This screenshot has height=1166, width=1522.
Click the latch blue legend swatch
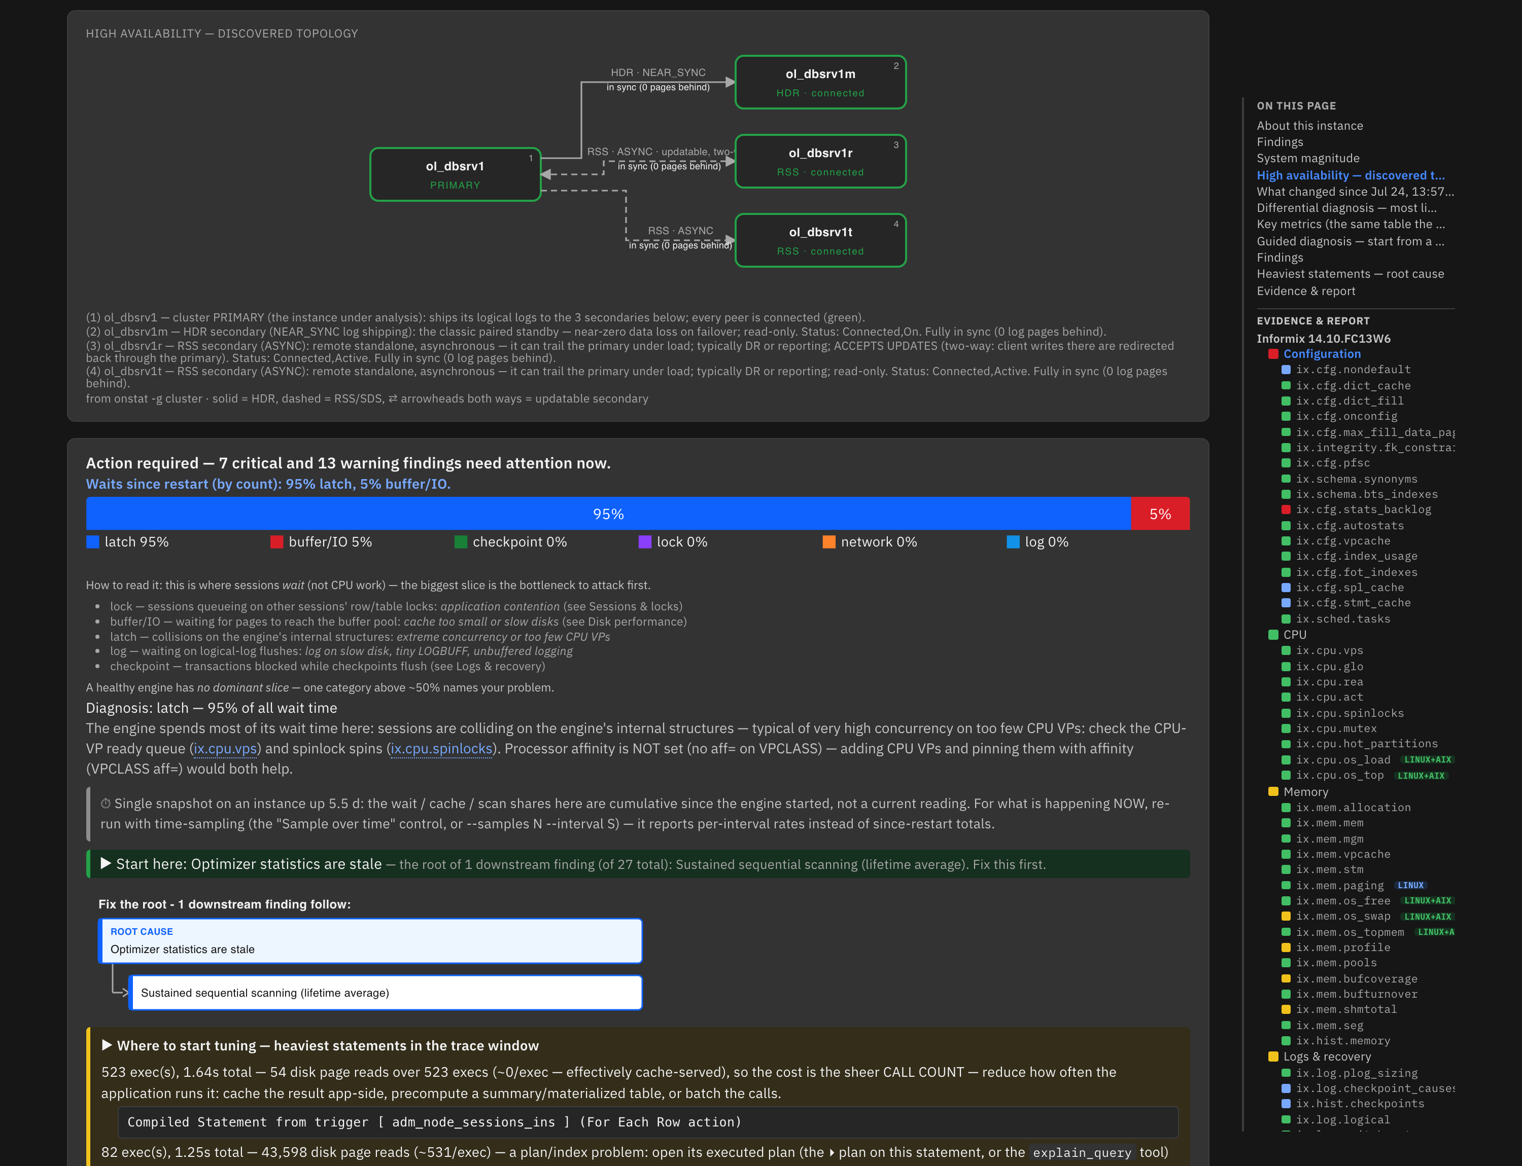(92, 542)
